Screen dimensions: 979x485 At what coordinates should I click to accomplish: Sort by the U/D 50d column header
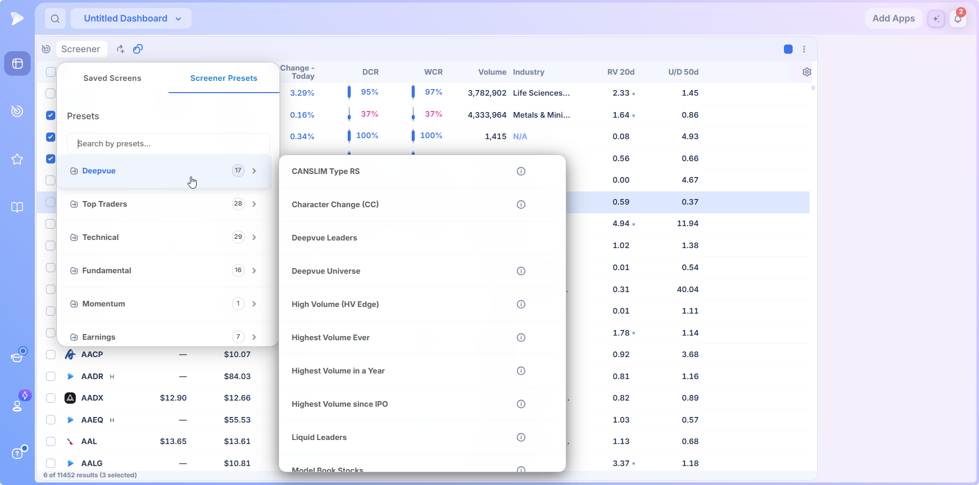point(683,72)
